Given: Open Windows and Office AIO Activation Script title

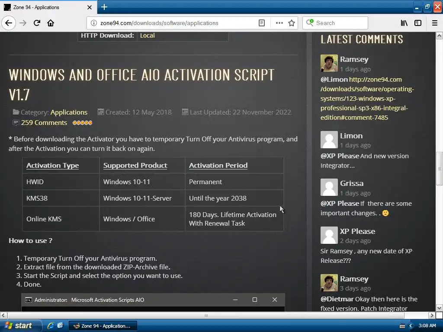Looking at the screenshot, I should 141,84.
